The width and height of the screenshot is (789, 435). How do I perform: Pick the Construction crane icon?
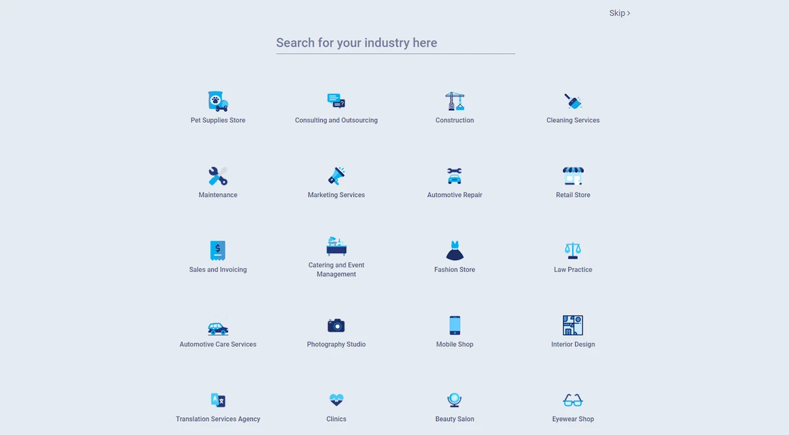[455, 101]
